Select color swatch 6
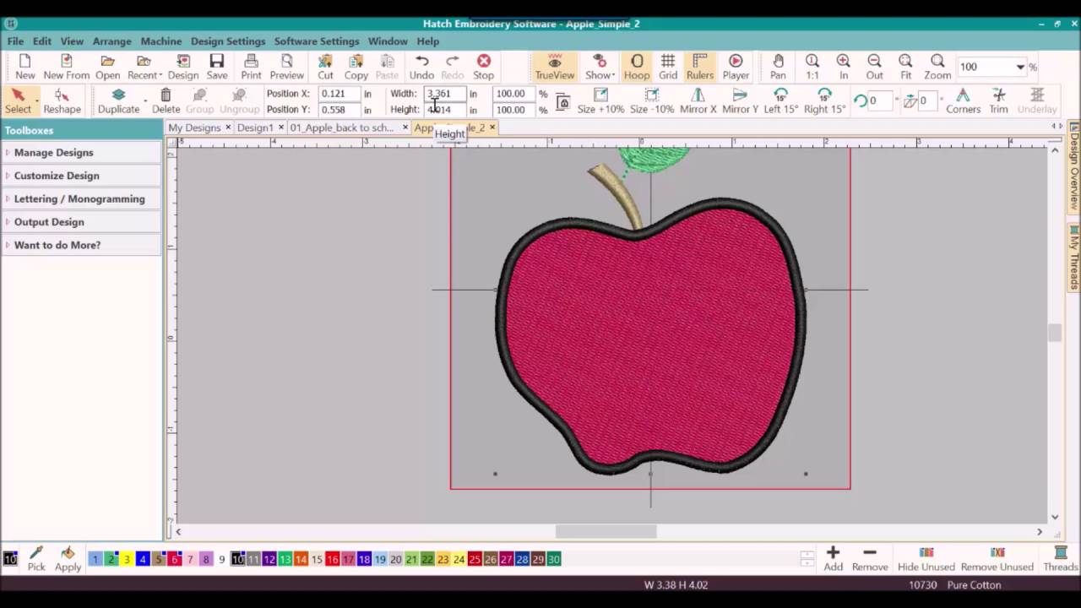1081x608 pixels. click(x=174, y=559)
